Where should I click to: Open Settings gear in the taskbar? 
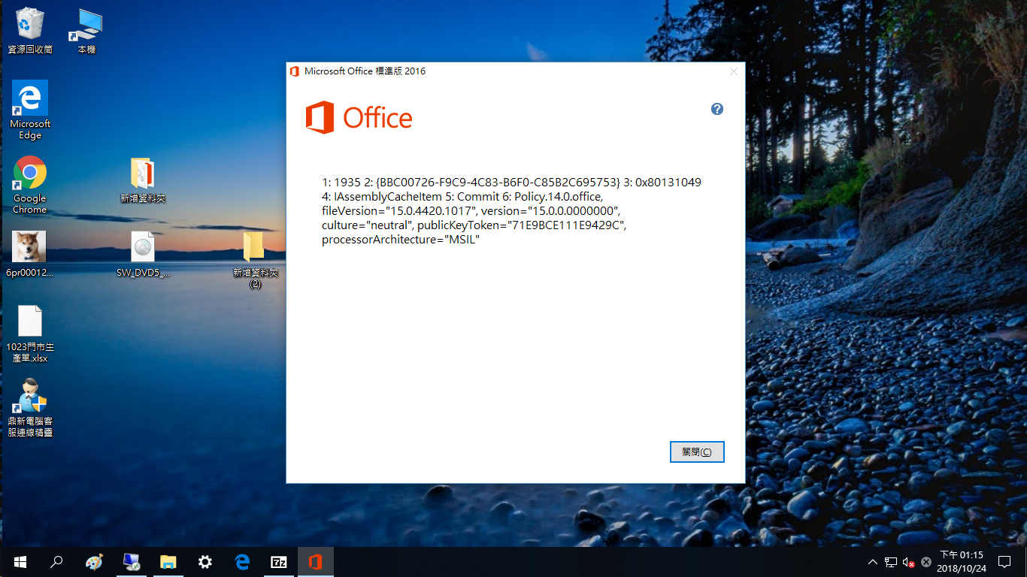(204, 562)
